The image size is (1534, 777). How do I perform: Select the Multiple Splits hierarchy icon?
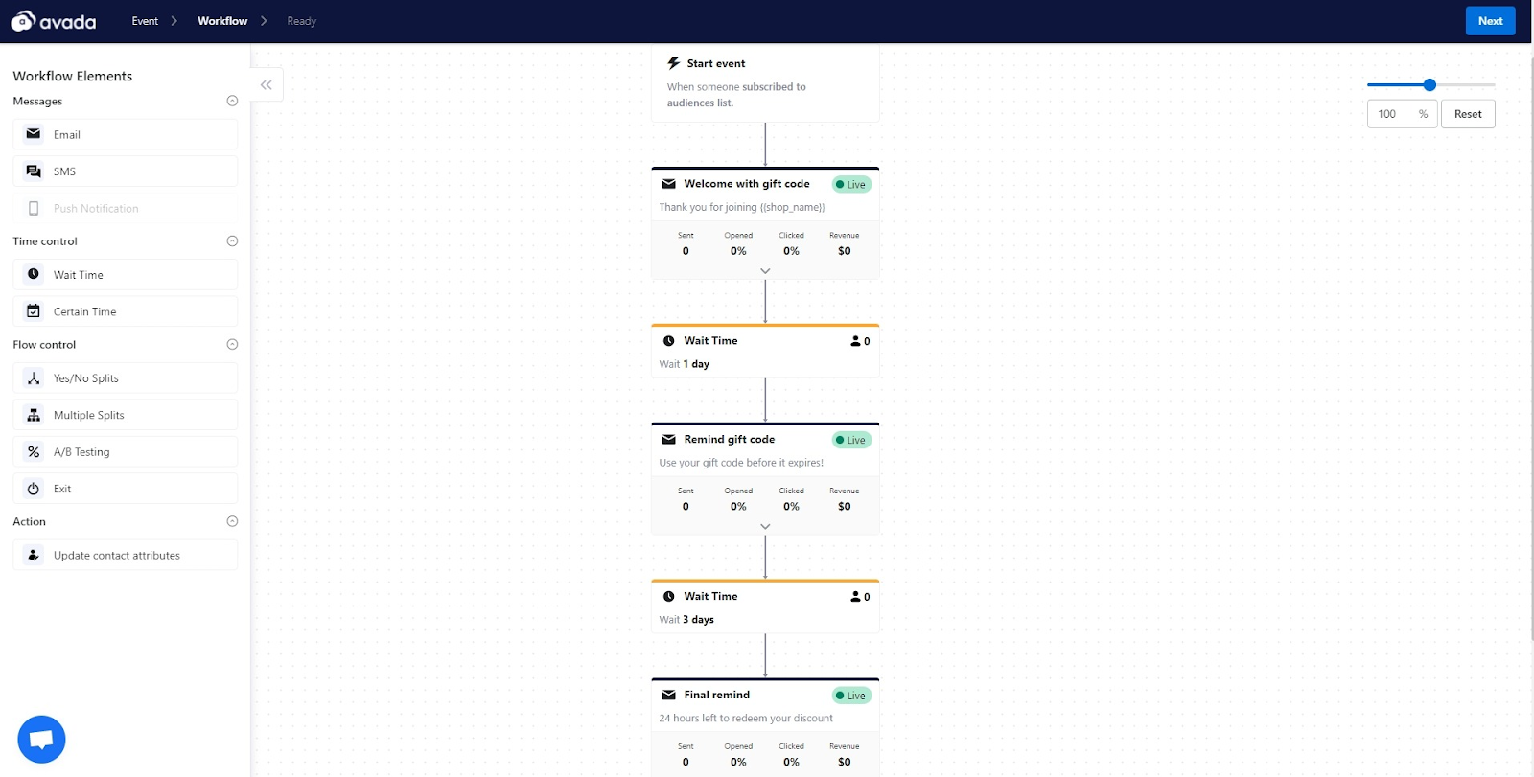pyautogui.click(x=34, y=415)
